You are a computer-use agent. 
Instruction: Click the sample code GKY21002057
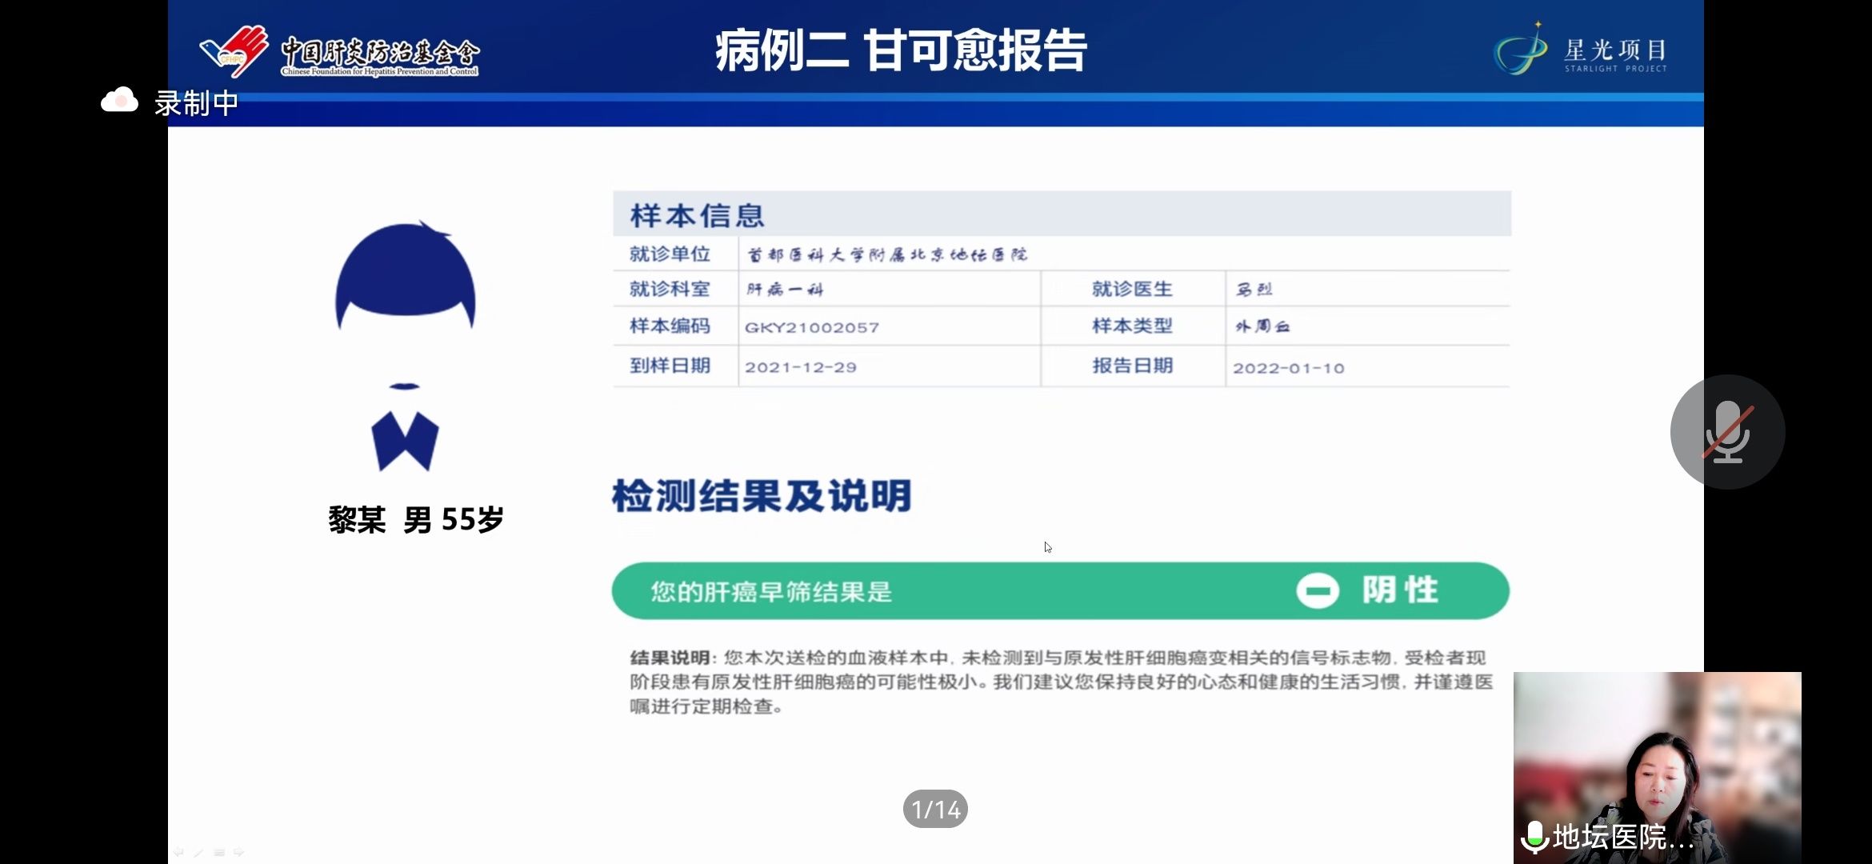(812, 327)
